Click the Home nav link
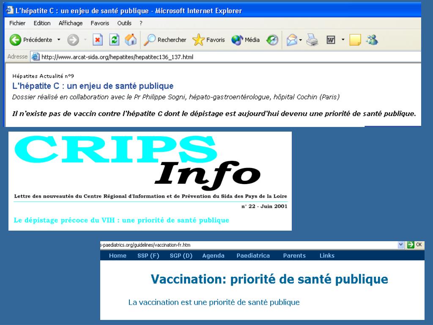433x325 pixels. tap(118, 256)
